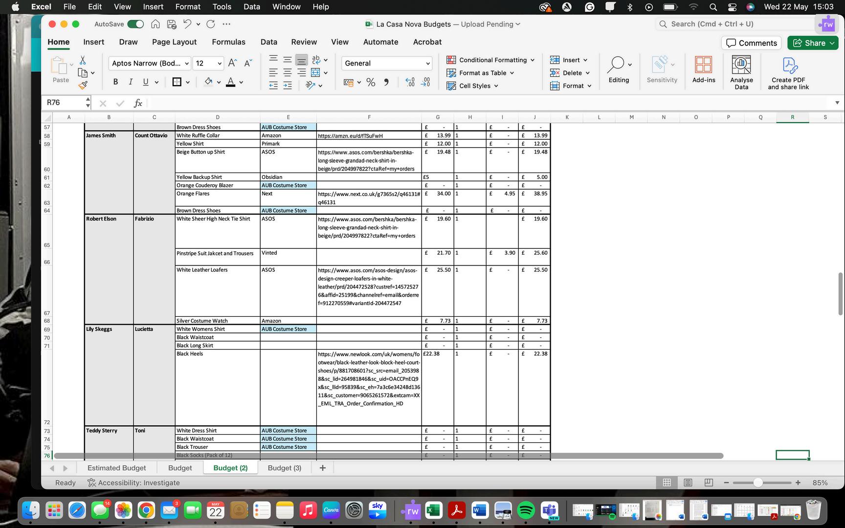This screenshot has height=528, width=845.
Task: Click the insert function fx icon
Action: click(x=138, y=103)
